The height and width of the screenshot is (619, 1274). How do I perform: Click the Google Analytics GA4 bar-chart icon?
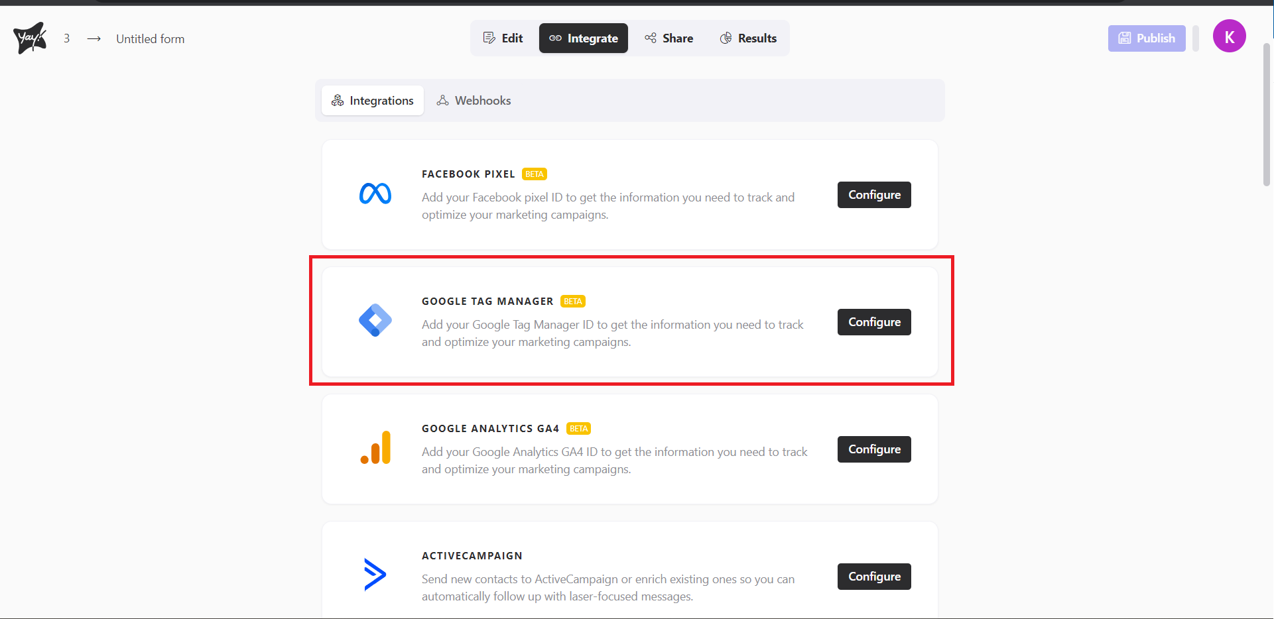tap(375, 448)
